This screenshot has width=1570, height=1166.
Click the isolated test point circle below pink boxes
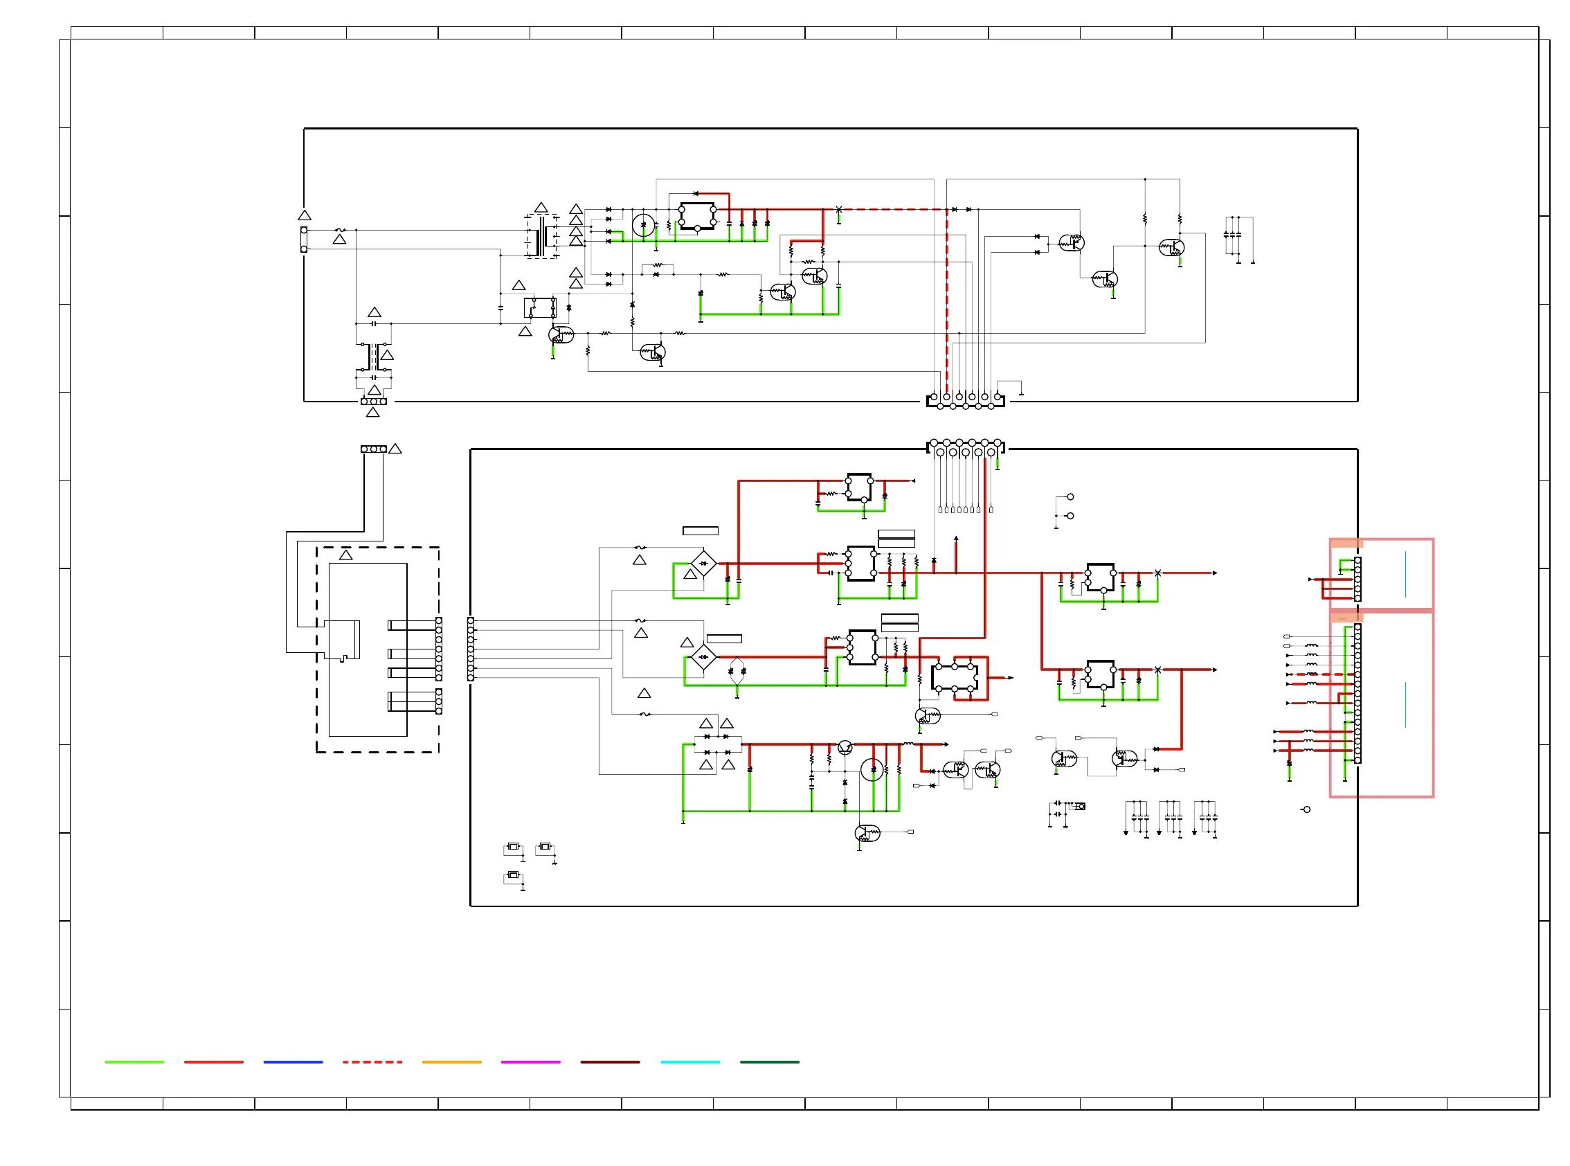(1306, 809)
